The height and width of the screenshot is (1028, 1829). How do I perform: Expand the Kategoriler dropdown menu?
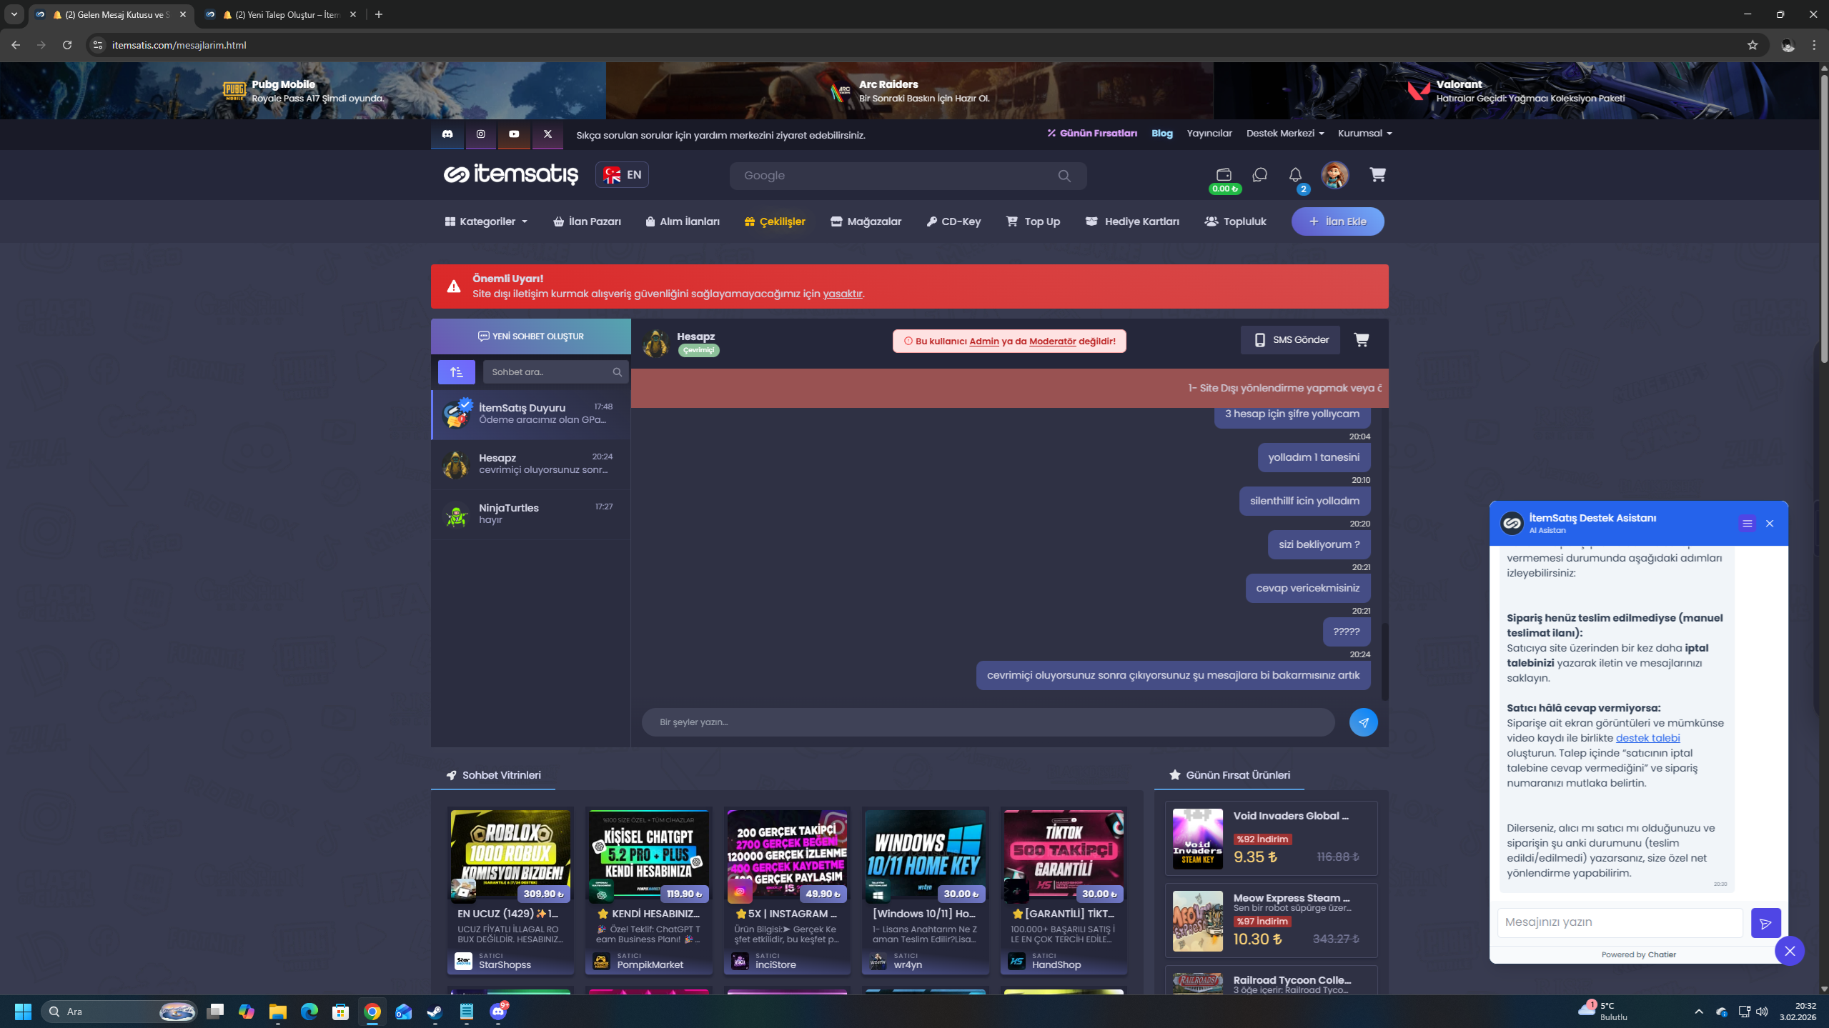pos(486,222)
